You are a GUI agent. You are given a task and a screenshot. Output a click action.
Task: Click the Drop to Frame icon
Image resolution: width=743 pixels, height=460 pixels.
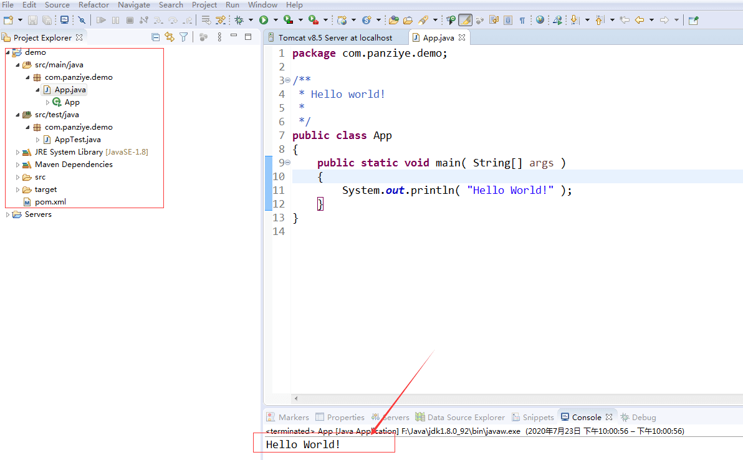point(206,20)
